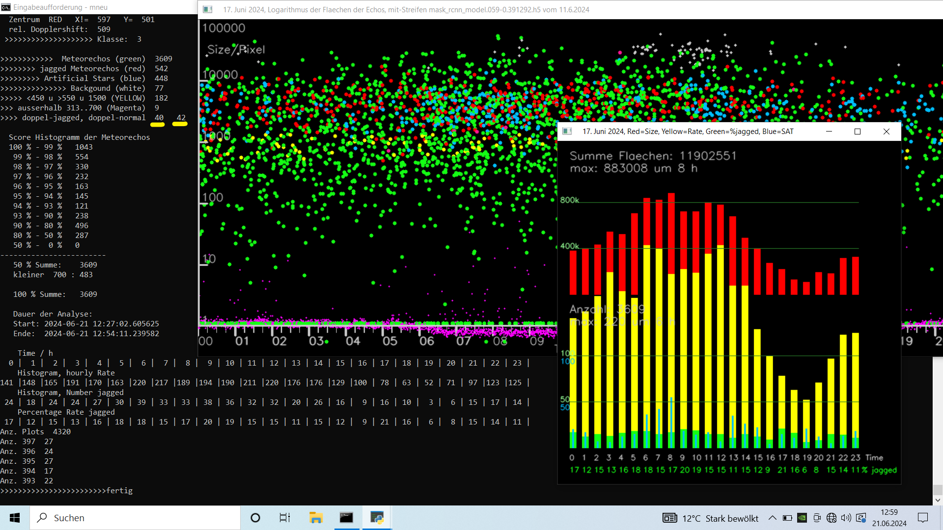This screenshot has height=530, width=943.
Task: Switch to the command prompt taskbar app
Action: pyautogui.click(x=346, y=518)
